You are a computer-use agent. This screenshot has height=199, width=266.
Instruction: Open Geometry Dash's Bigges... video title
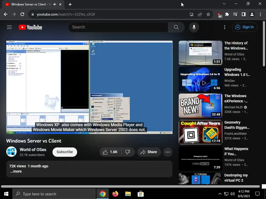tap(237, 125)
